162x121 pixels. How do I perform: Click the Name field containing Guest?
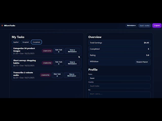[x=119, y=78]
